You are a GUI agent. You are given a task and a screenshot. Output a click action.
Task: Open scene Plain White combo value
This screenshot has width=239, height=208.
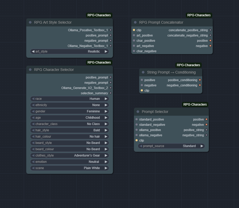[x=92, y=168]
